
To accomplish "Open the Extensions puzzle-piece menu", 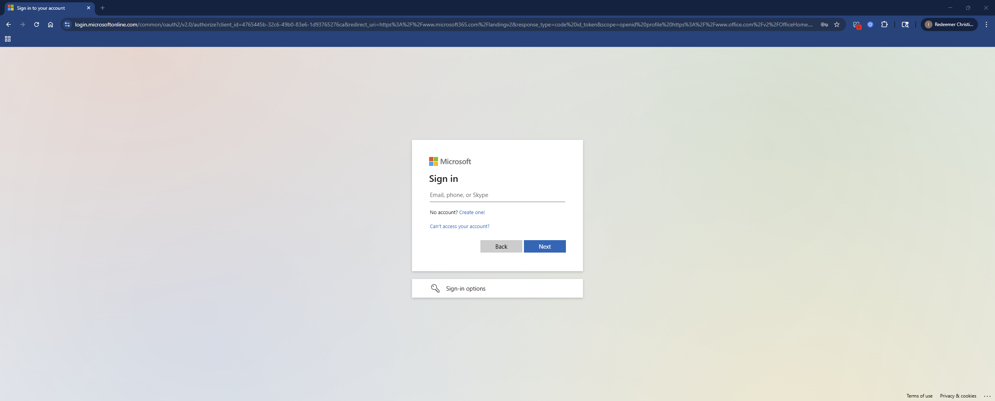I will [884, 24].
